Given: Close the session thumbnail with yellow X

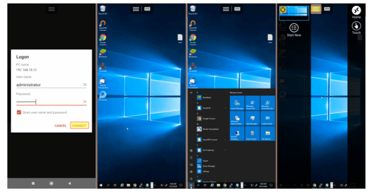Looking at the screenshot, I should tap(283, 10).
